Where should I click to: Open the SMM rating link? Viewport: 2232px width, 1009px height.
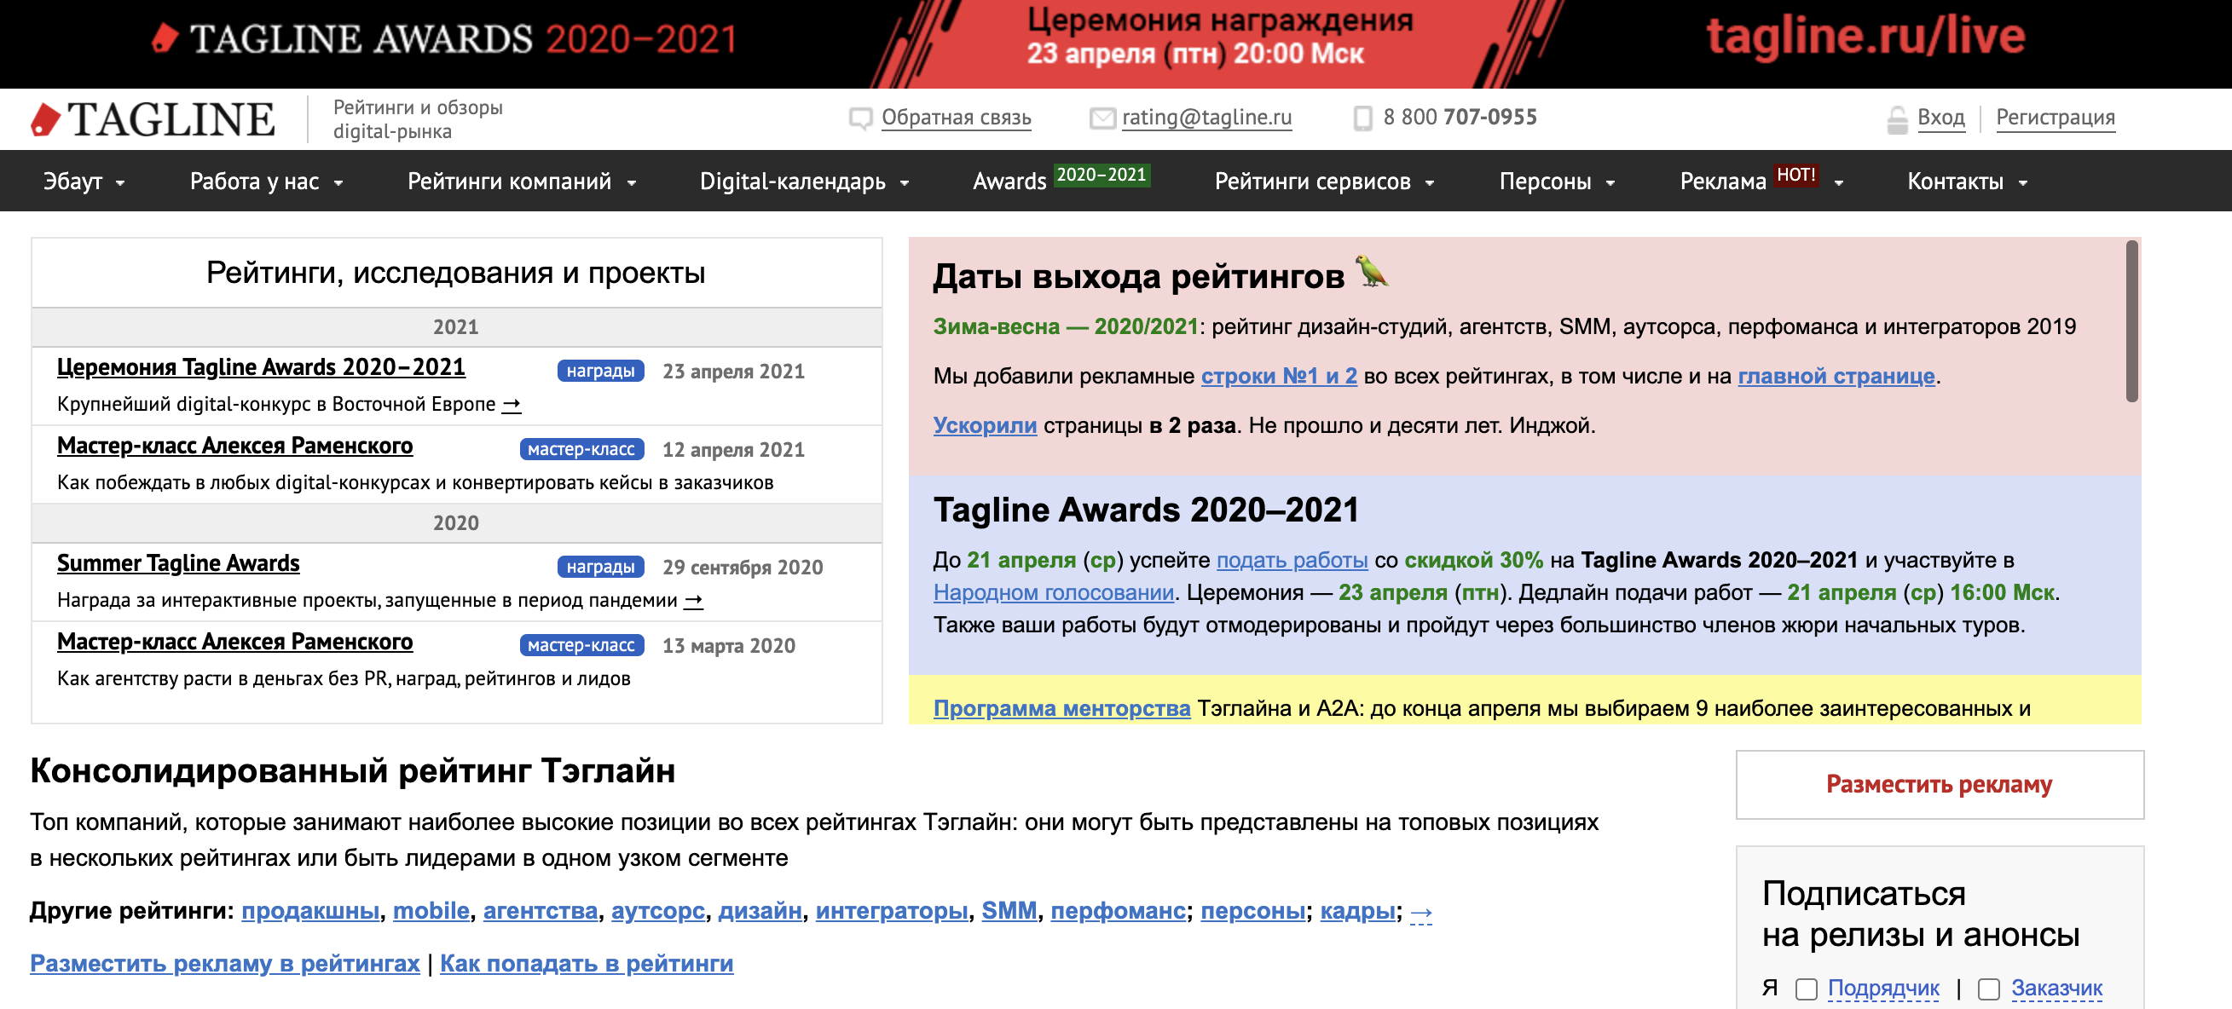click(x=1009, y=911)
